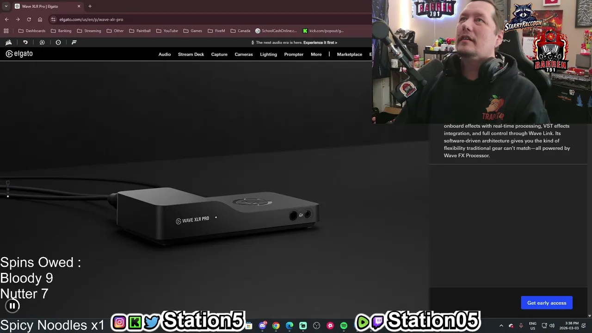Screen dimensions: 592x333
Task: Open the Cameras menu
Action: (244, 55)
